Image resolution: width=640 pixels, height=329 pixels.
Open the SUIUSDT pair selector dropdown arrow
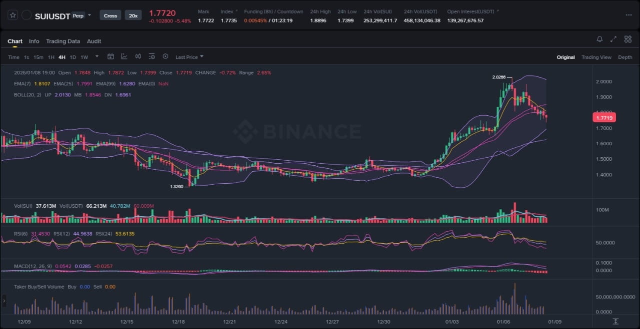[89, 15]
